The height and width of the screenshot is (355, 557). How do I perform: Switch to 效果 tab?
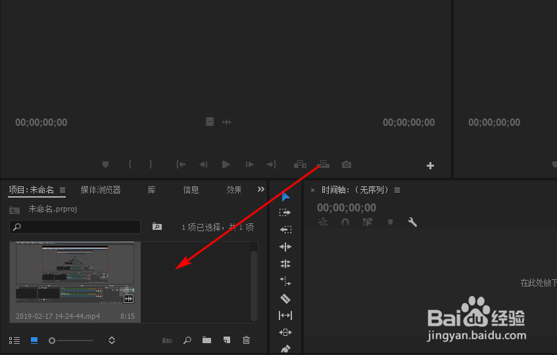coord(233,190)
